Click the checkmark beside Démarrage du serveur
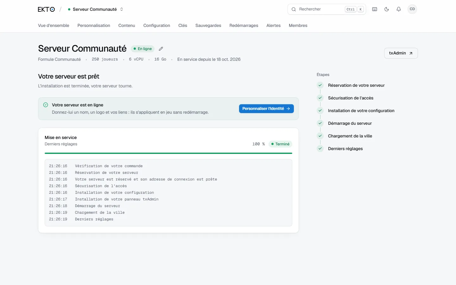The width and height of the screenshot is (456, 285). (320, 123)
